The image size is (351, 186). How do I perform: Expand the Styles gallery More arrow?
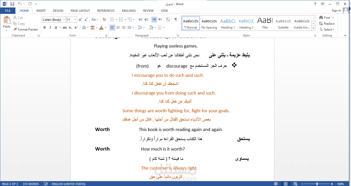(x=313, y=29)
